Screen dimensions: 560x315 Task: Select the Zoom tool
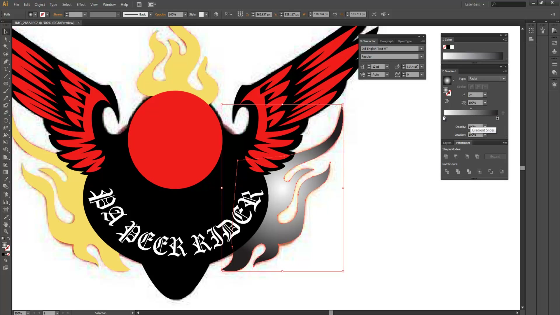tap(6, 232)
